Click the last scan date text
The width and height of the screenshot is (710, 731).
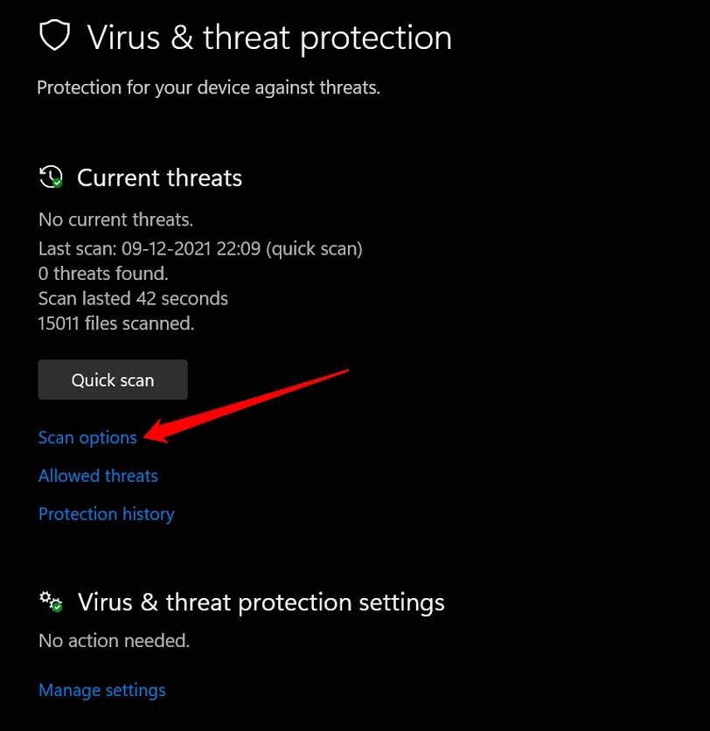(199, 248)
